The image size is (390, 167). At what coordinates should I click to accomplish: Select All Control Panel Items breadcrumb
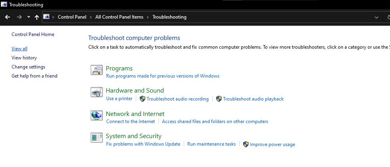click(119, 17)
